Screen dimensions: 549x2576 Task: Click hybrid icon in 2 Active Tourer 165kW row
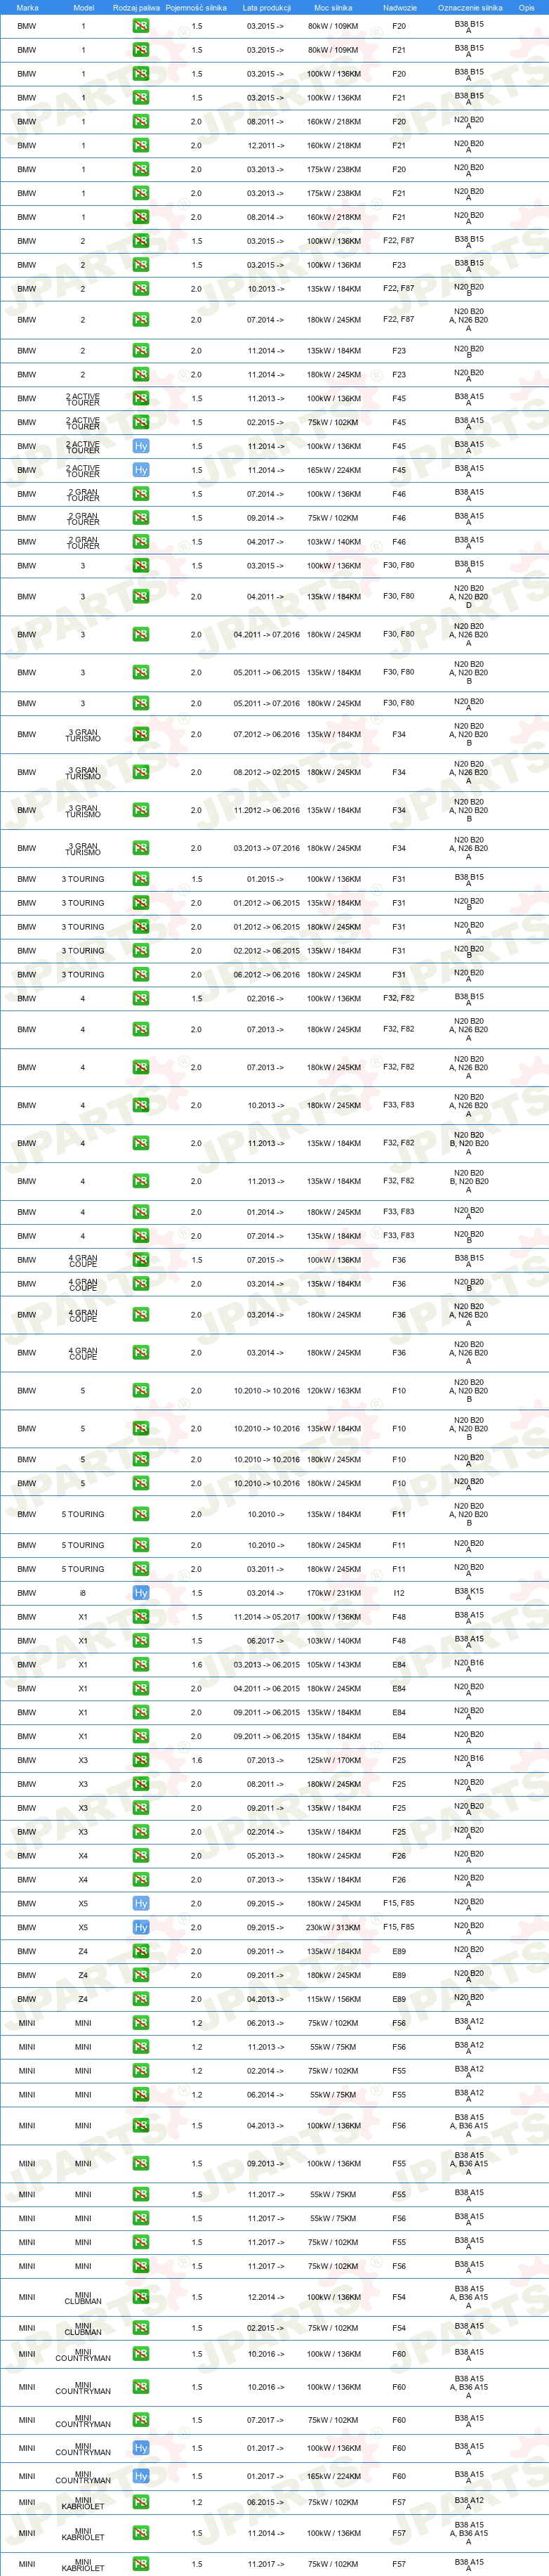coord(141,470)
